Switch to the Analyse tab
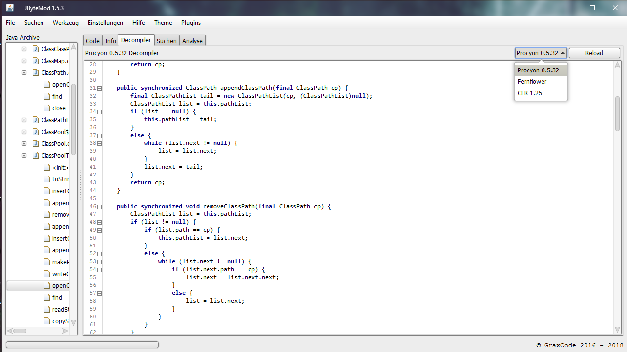The width and height of the screenshot is (627, 352). pos(192,40)
